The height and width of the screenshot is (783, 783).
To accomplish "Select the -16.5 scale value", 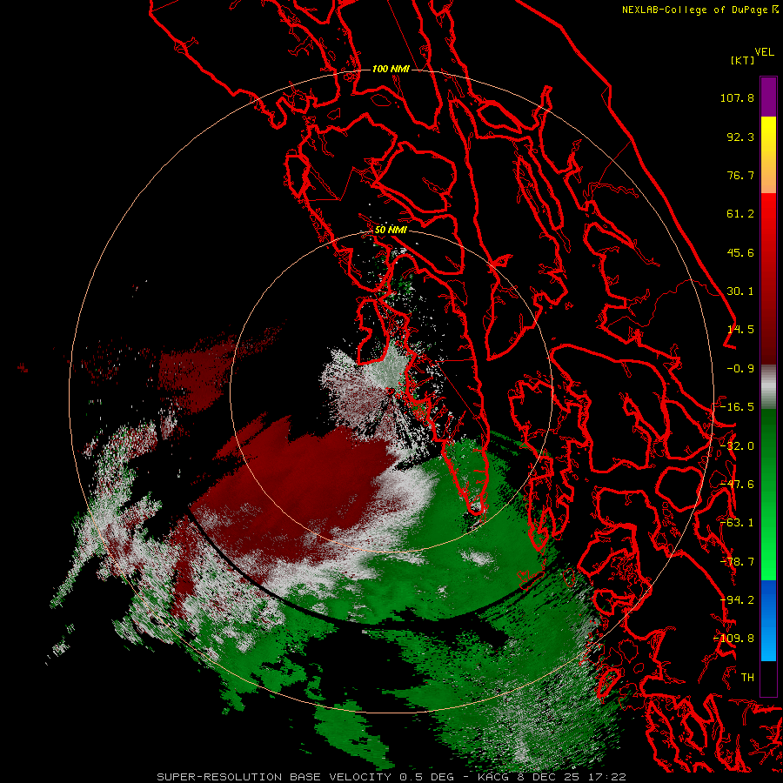I will [737, 407].
